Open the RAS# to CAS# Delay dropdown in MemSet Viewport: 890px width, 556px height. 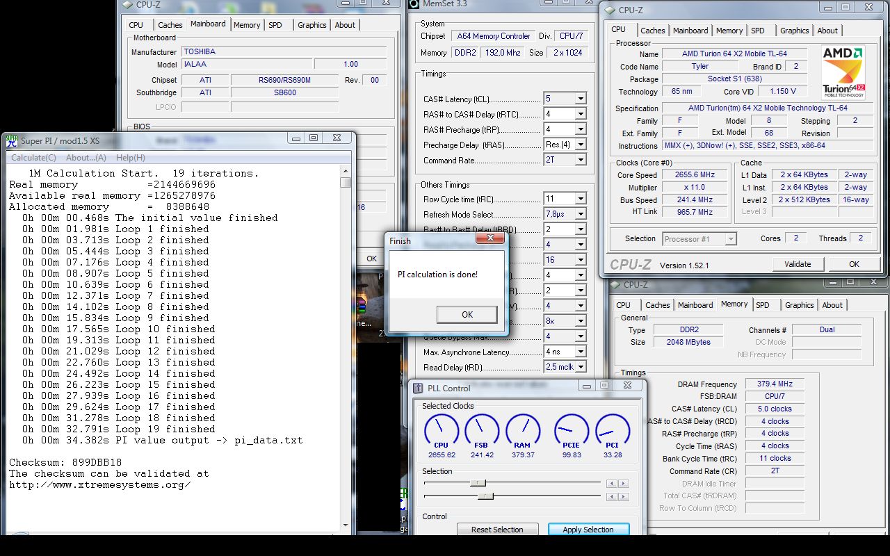pos(580,115)
